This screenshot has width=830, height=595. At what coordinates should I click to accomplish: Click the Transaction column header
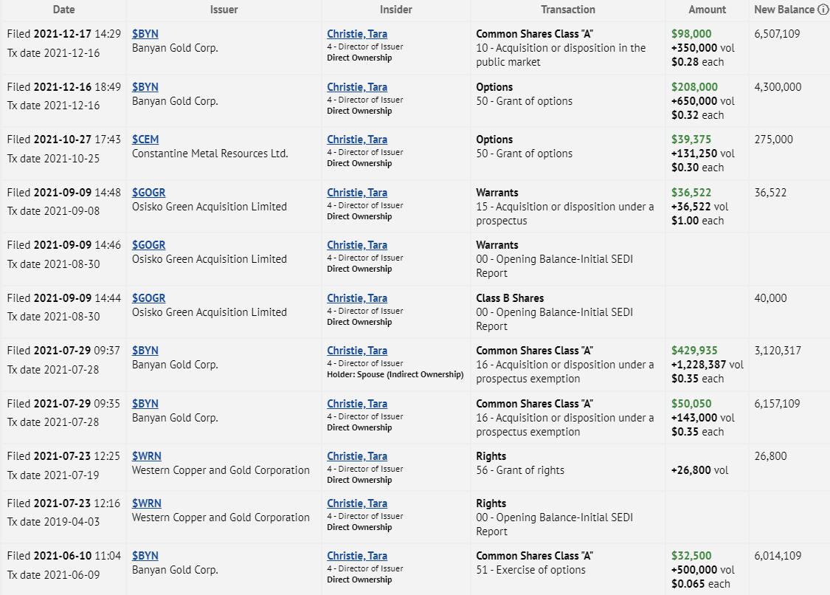tap(568, 10)
